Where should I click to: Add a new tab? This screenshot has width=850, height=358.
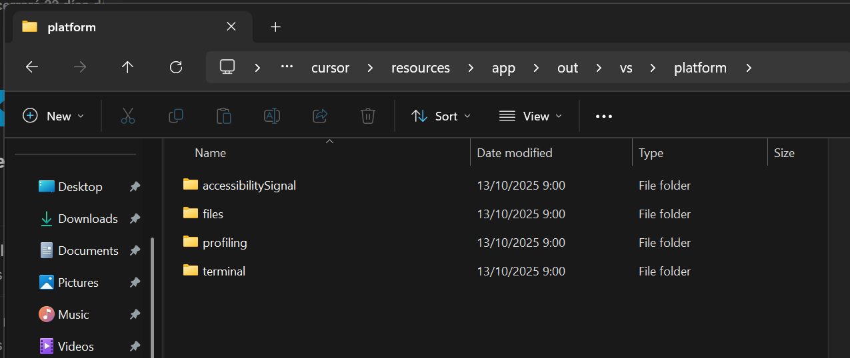tap(275, 27)
